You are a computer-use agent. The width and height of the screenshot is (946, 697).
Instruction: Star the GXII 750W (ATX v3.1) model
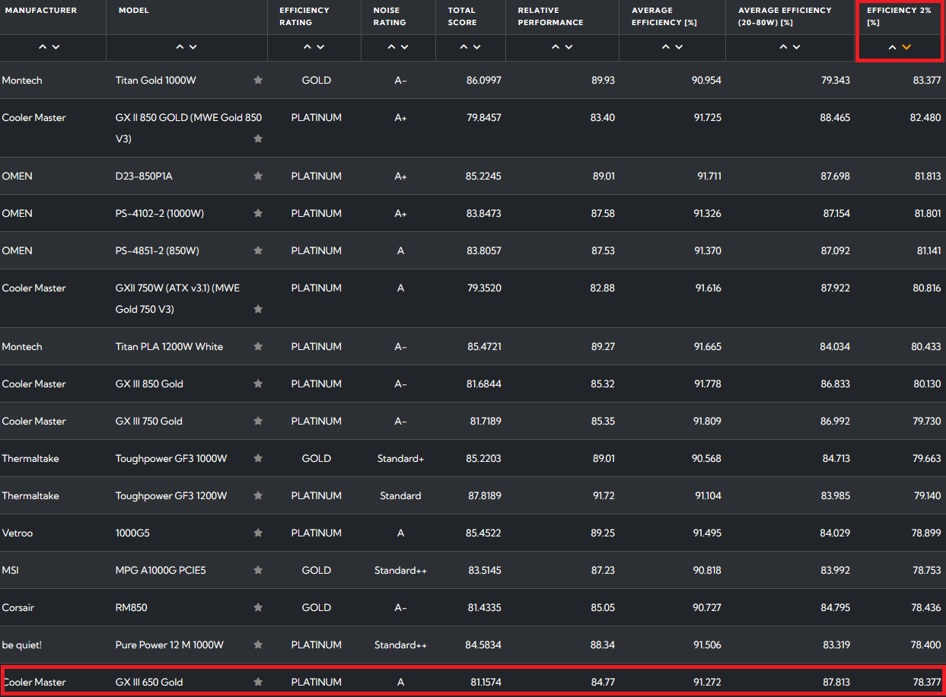tap(258, 309)
